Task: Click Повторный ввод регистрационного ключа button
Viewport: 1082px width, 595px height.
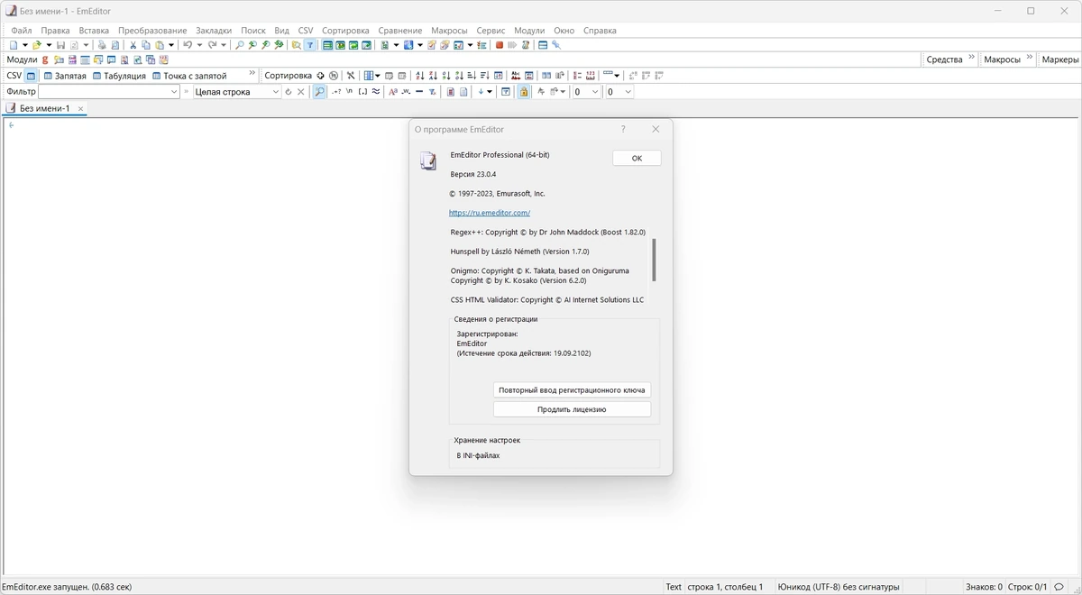Action: [572, 390]
